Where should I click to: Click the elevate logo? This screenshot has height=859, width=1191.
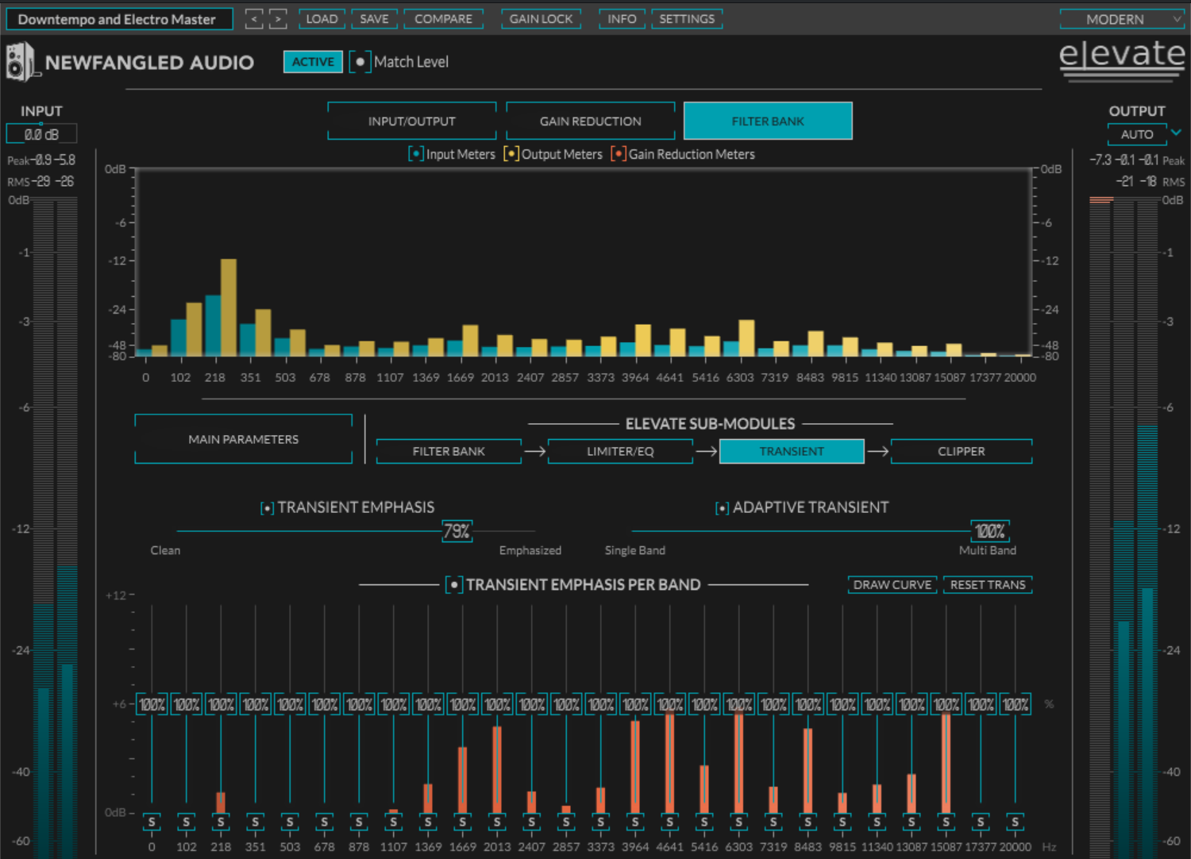pyautogui.click(x=1122, y=60)
